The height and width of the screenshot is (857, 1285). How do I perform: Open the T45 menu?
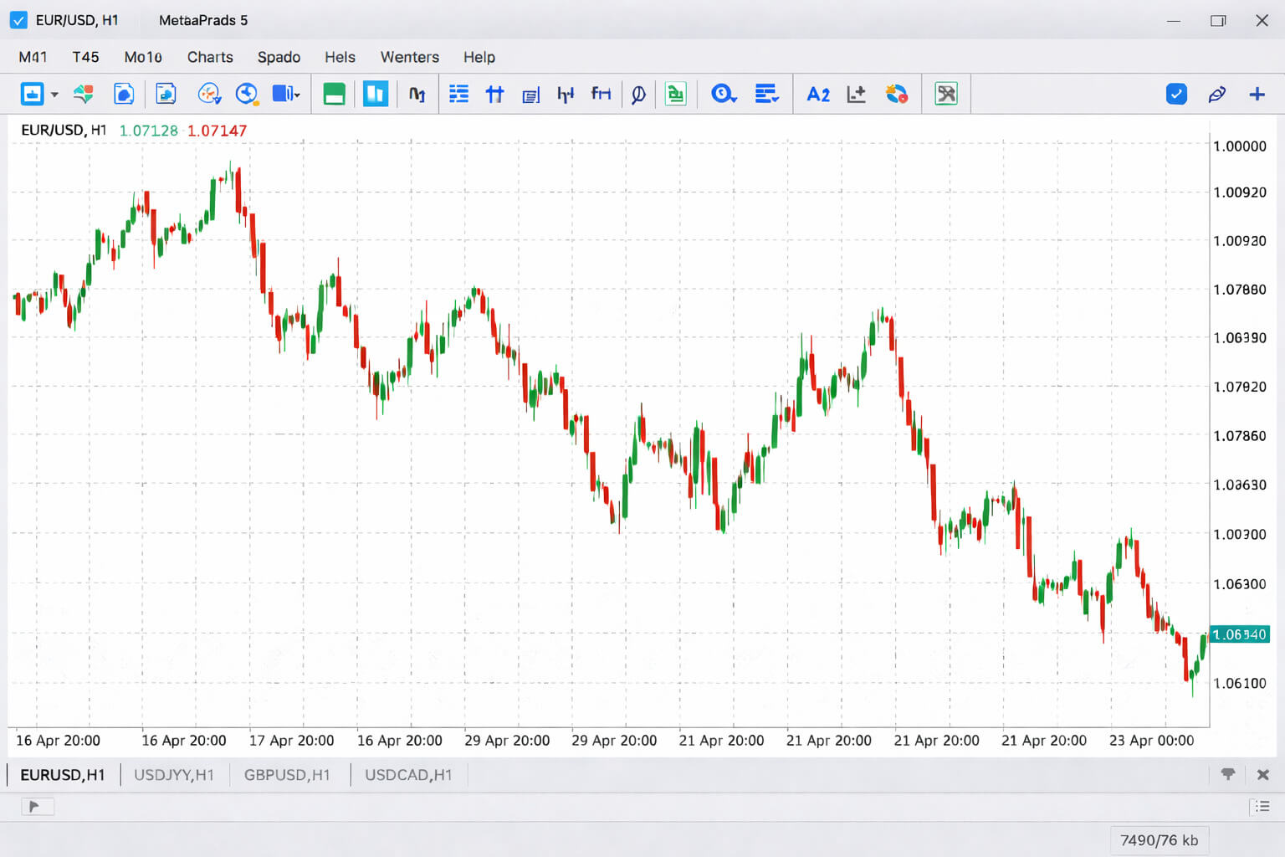pyautogui.click(x=85, y=57)
